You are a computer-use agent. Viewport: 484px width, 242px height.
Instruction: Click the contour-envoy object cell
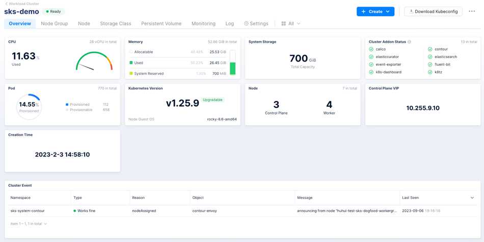point(204,211)
